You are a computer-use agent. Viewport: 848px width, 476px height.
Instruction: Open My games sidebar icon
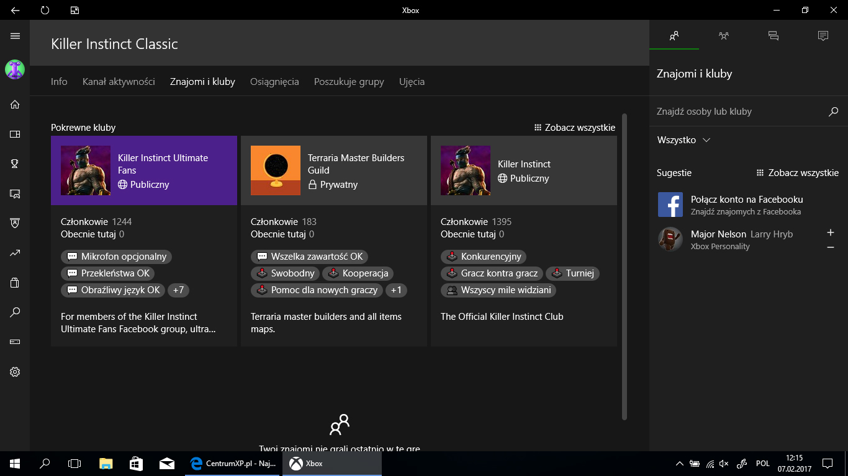coord(15,134)
